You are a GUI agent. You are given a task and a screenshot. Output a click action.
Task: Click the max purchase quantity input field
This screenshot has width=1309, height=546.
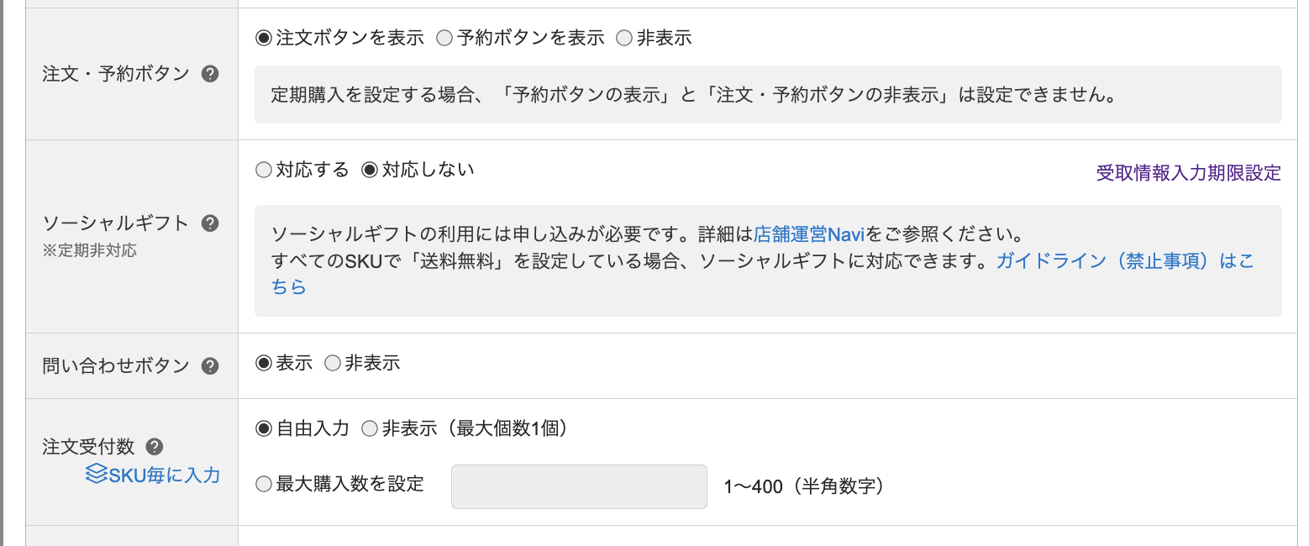click(579, 486)
